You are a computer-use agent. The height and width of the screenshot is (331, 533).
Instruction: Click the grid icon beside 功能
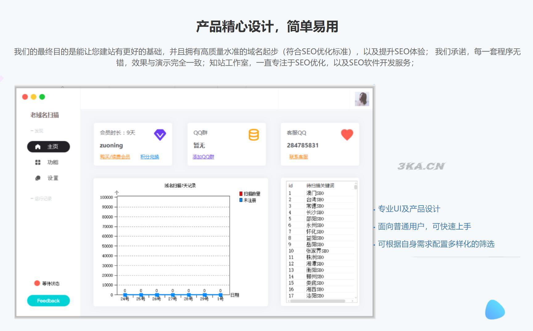point(38,162)
